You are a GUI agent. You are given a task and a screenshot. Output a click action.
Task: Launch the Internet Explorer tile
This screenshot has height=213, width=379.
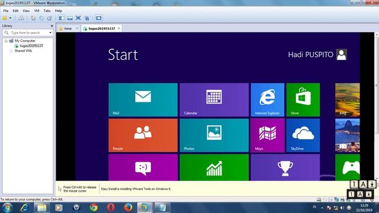268,100
